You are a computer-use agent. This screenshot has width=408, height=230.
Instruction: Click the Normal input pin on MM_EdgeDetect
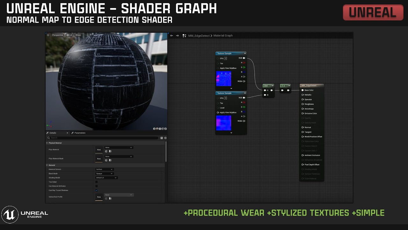tap(302, 127)
